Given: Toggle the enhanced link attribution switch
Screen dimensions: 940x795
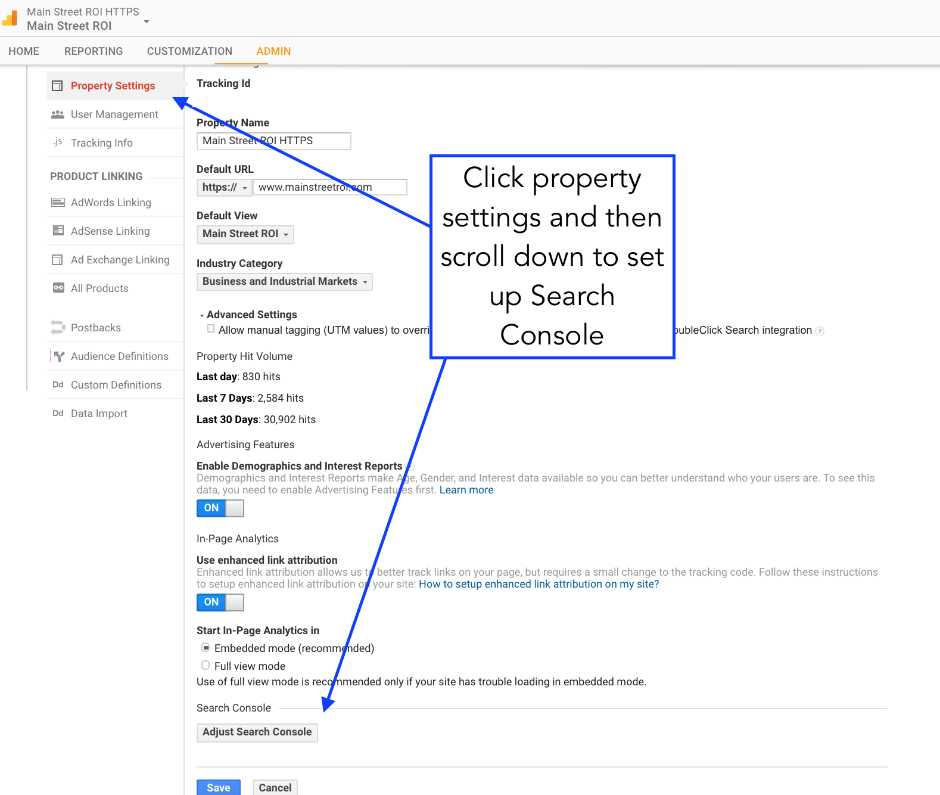Looking at the screenshot, I should point(220,603).
